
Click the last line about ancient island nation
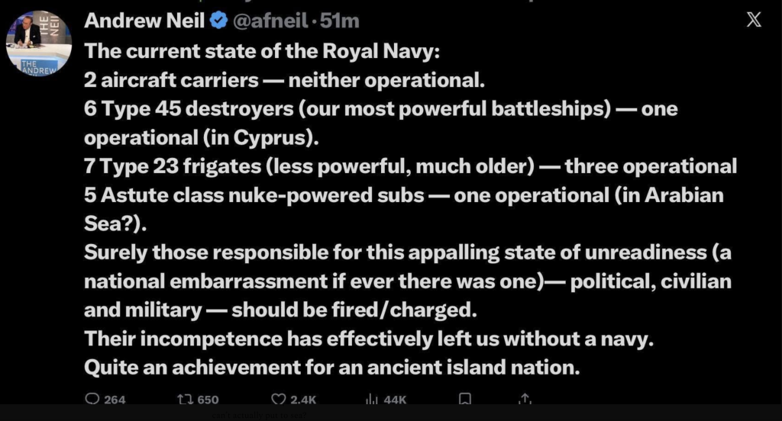coord(328,367)
